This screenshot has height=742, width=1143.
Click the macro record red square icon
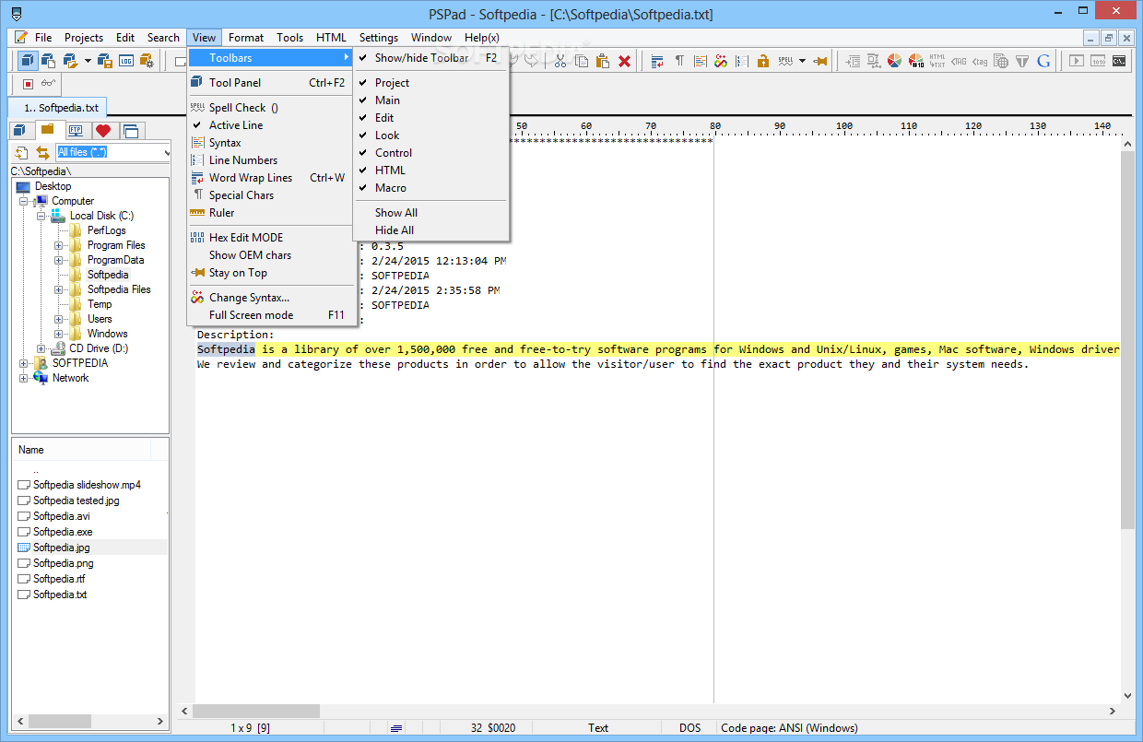coord(28,84)
